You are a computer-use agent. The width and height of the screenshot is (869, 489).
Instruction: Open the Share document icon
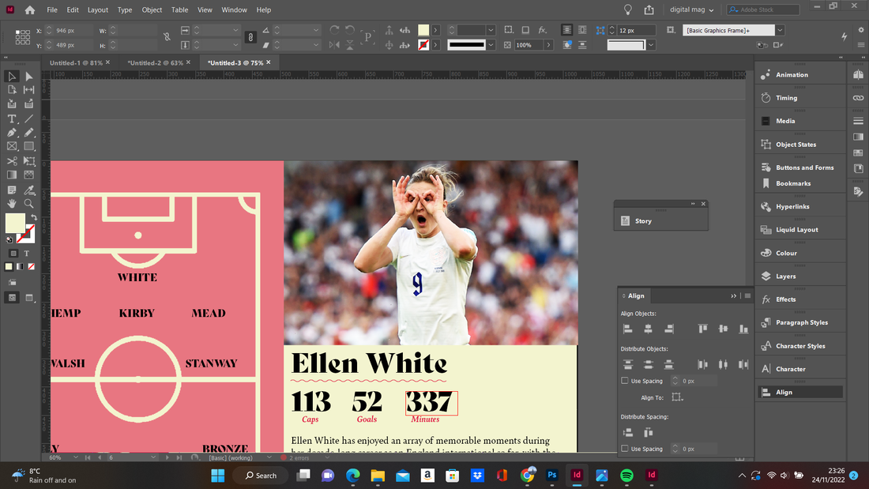point(649,10)
